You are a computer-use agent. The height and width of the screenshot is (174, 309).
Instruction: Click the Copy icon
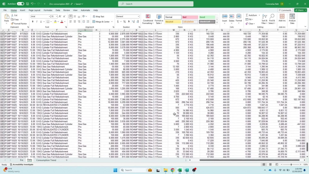tap(12, 19)
